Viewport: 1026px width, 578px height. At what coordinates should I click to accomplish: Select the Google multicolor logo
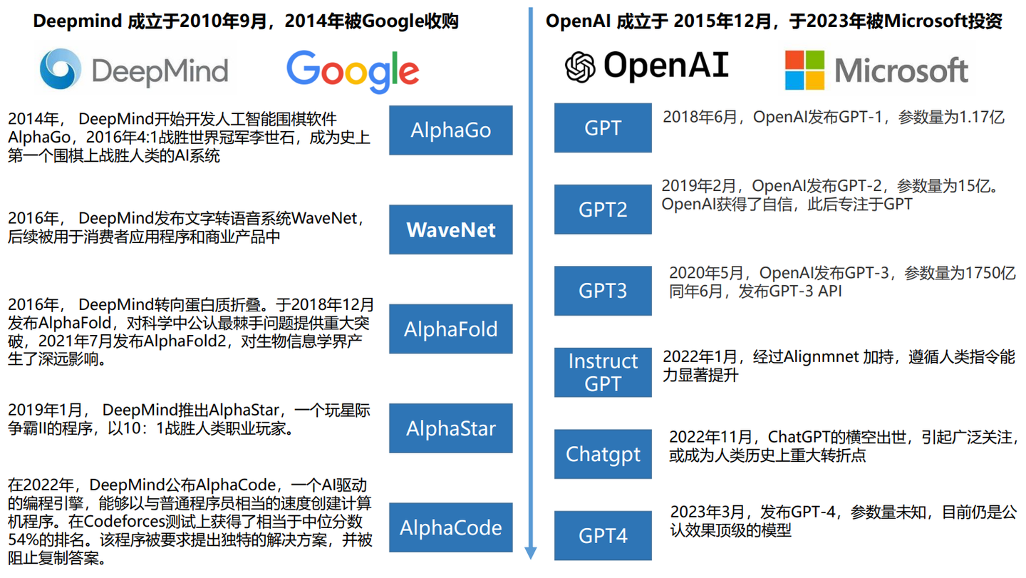[352, 71]
